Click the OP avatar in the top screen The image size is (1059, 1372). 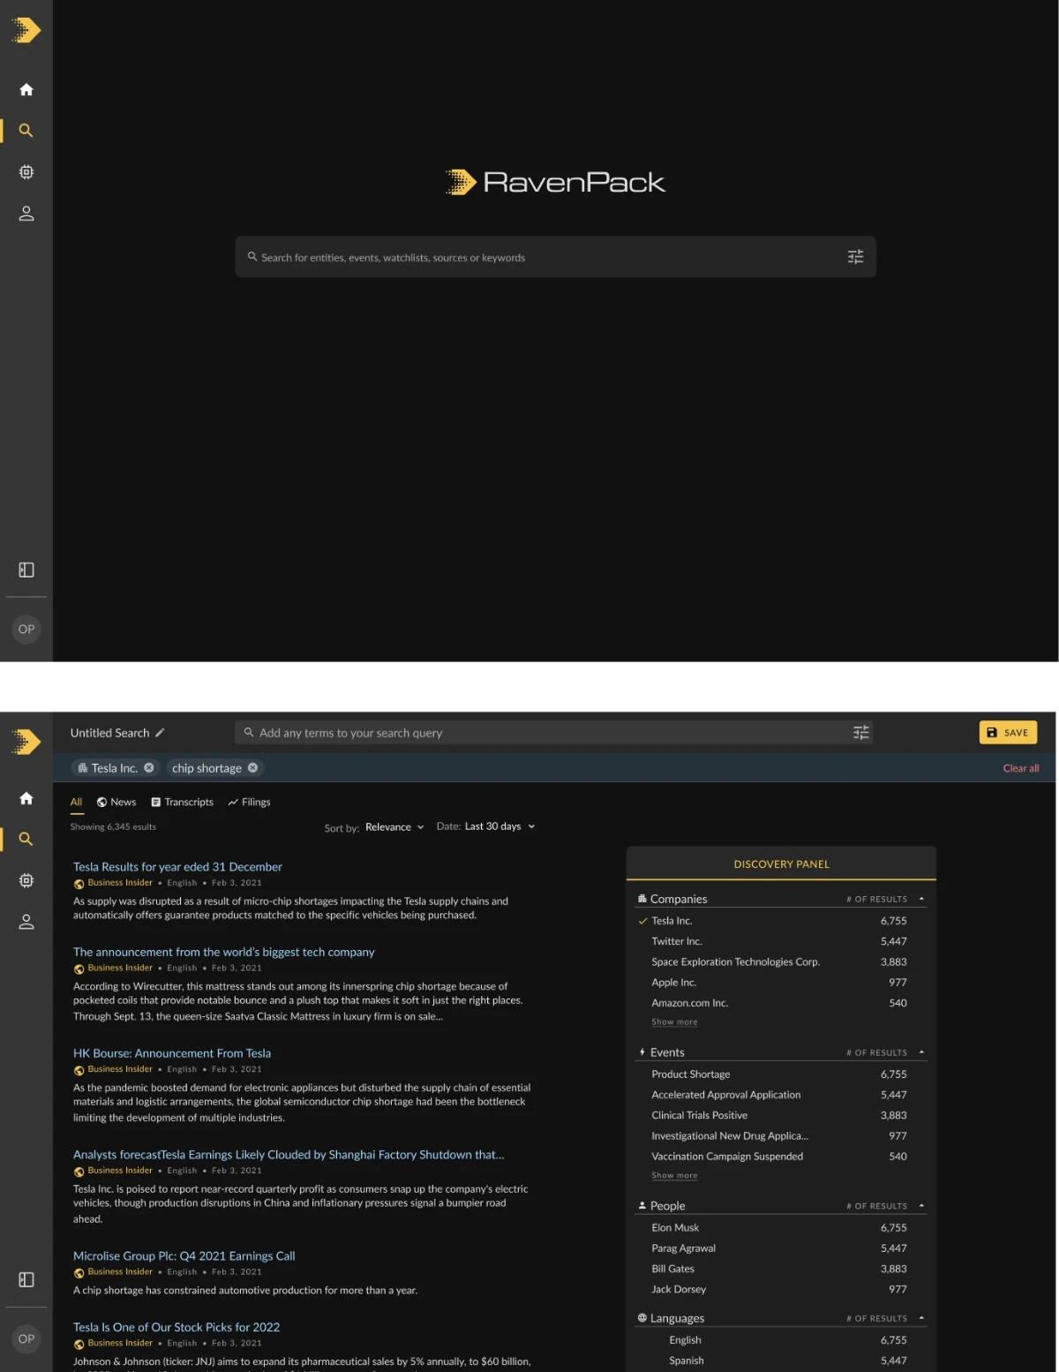coord(26,629)
